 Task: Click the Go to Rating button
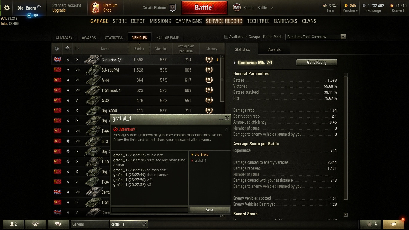(317, 62)
